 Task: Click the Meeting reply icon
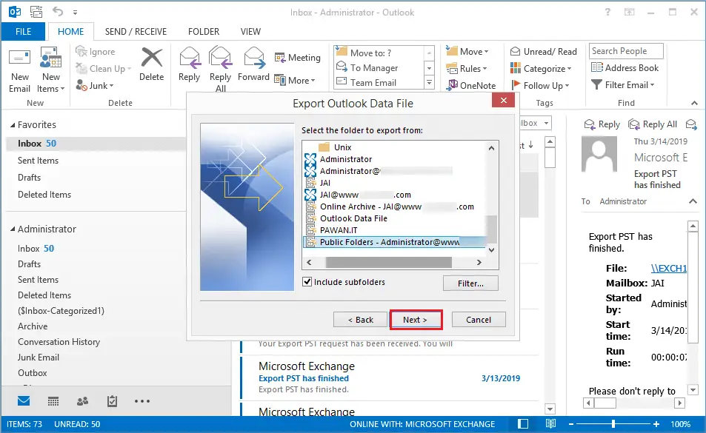coord(280,58)
